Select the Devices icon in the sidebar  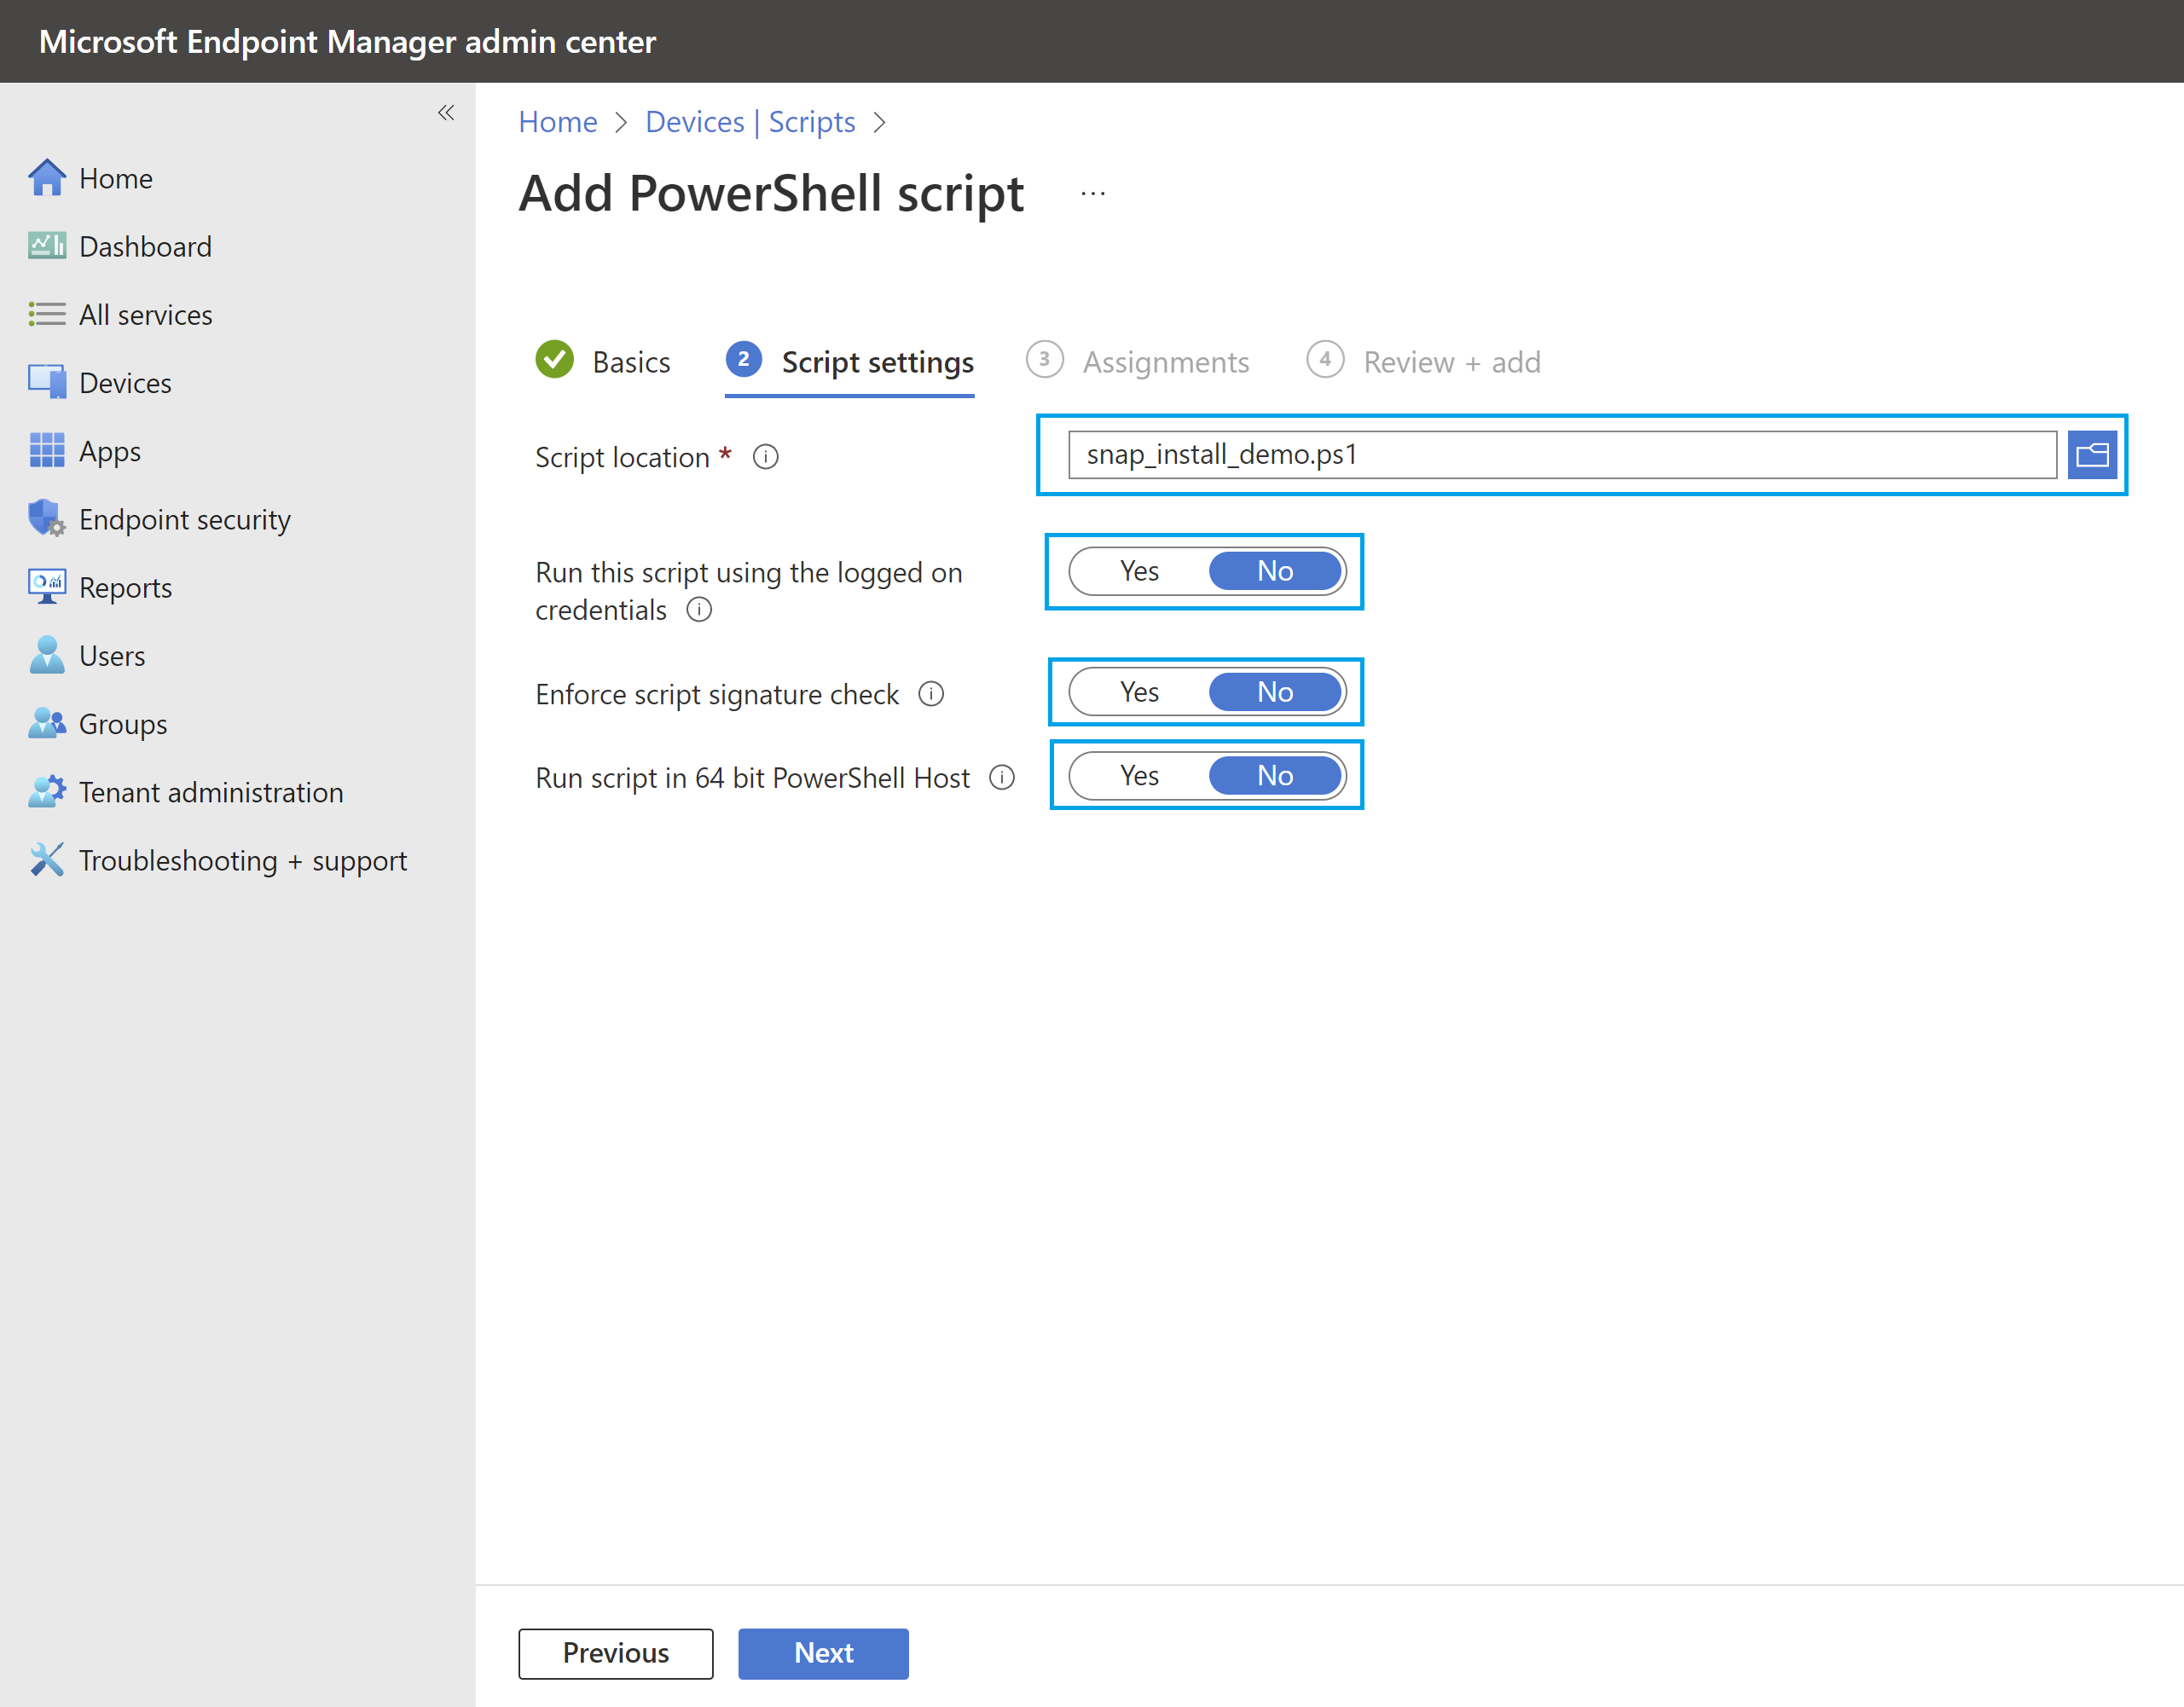pyautogui.click(x=46, y=382)
